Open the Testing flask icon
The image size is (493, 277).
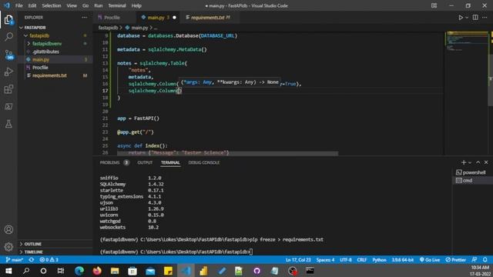coord(8,124)
